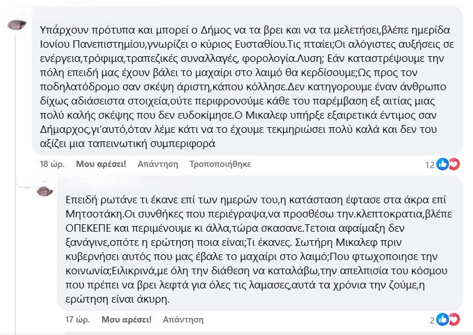
Task: Click the first comment text starting Υπάρχουν πρότυπα
Action: [x=247, y=87]
